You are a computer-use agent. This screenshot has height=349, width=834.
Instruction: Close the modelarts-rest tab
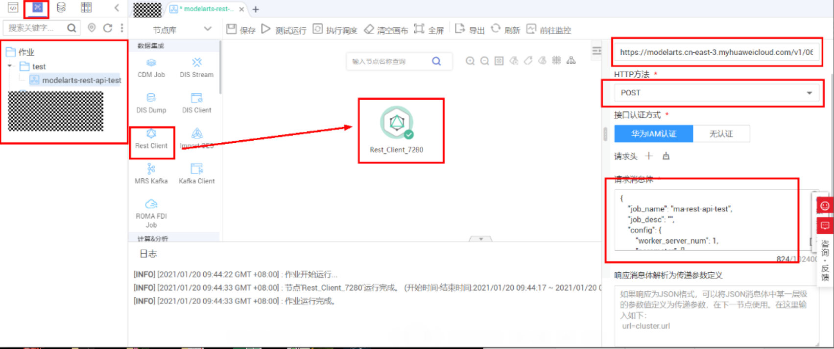point(241,9)
